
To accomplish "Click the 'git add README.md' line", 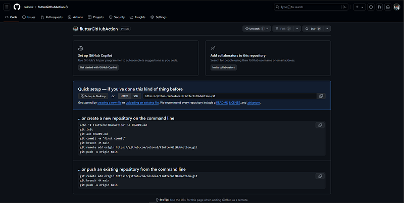I will point(93,134).
